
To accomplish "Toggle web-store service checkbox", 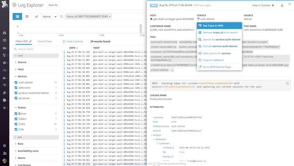I will [x=16, y=88].
